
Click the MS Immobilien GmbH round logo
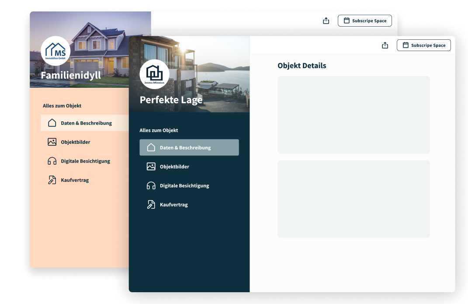[55, 51]
